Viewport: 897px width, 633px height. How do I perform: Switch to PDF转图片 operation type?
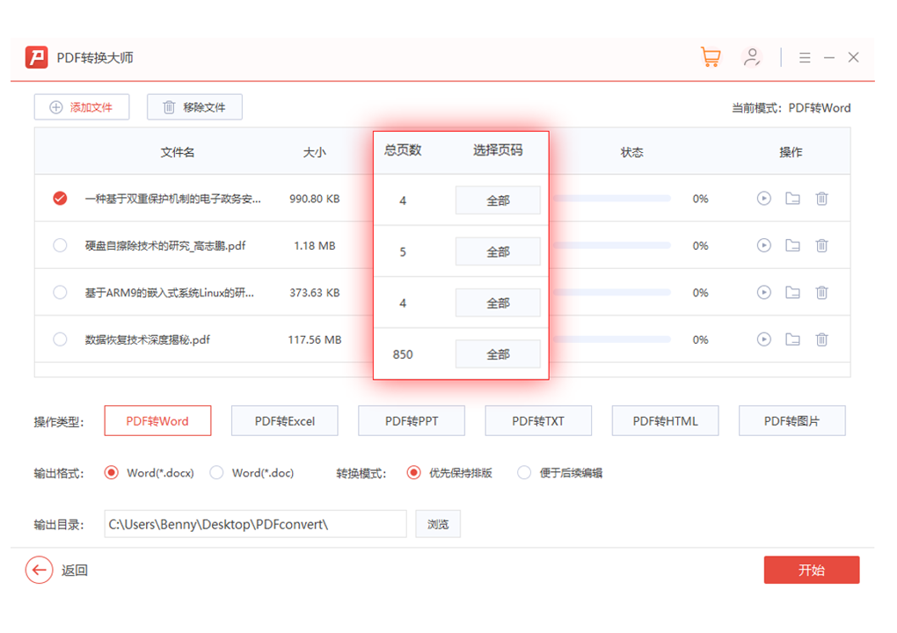click(x=791, y=421)
